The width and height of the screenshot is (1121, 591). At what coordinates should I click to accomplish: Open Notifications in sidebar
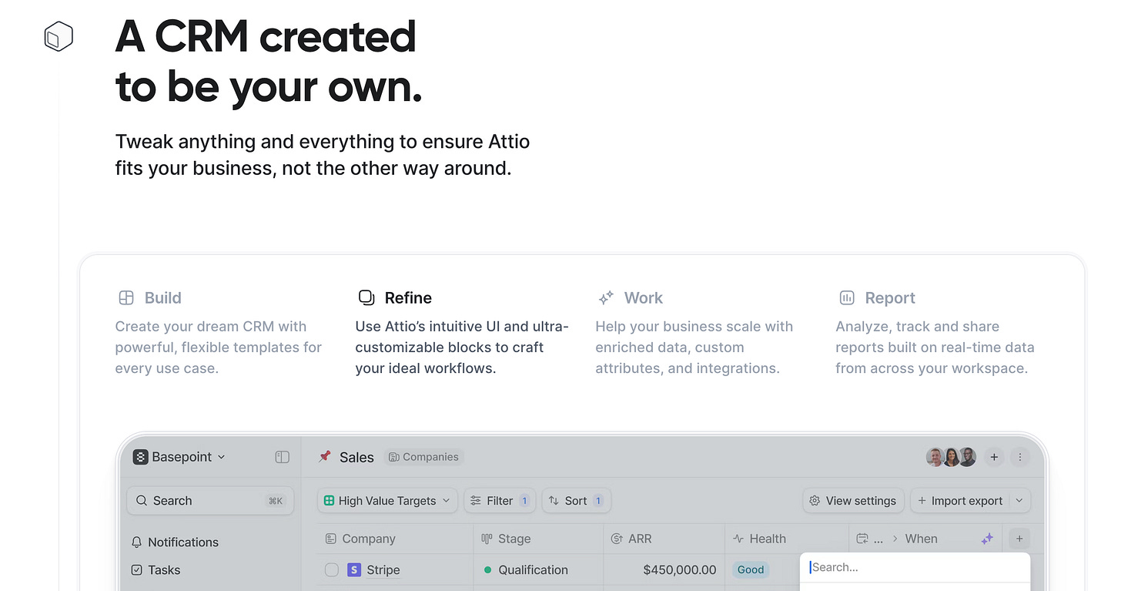point(175,542)
